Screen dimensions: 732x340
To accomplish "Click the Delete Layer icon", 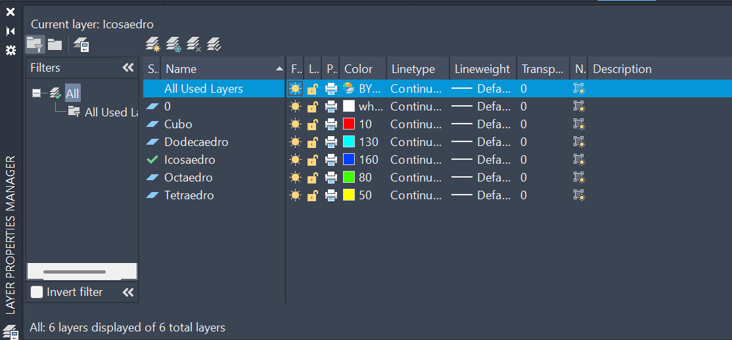I will 194,45.
